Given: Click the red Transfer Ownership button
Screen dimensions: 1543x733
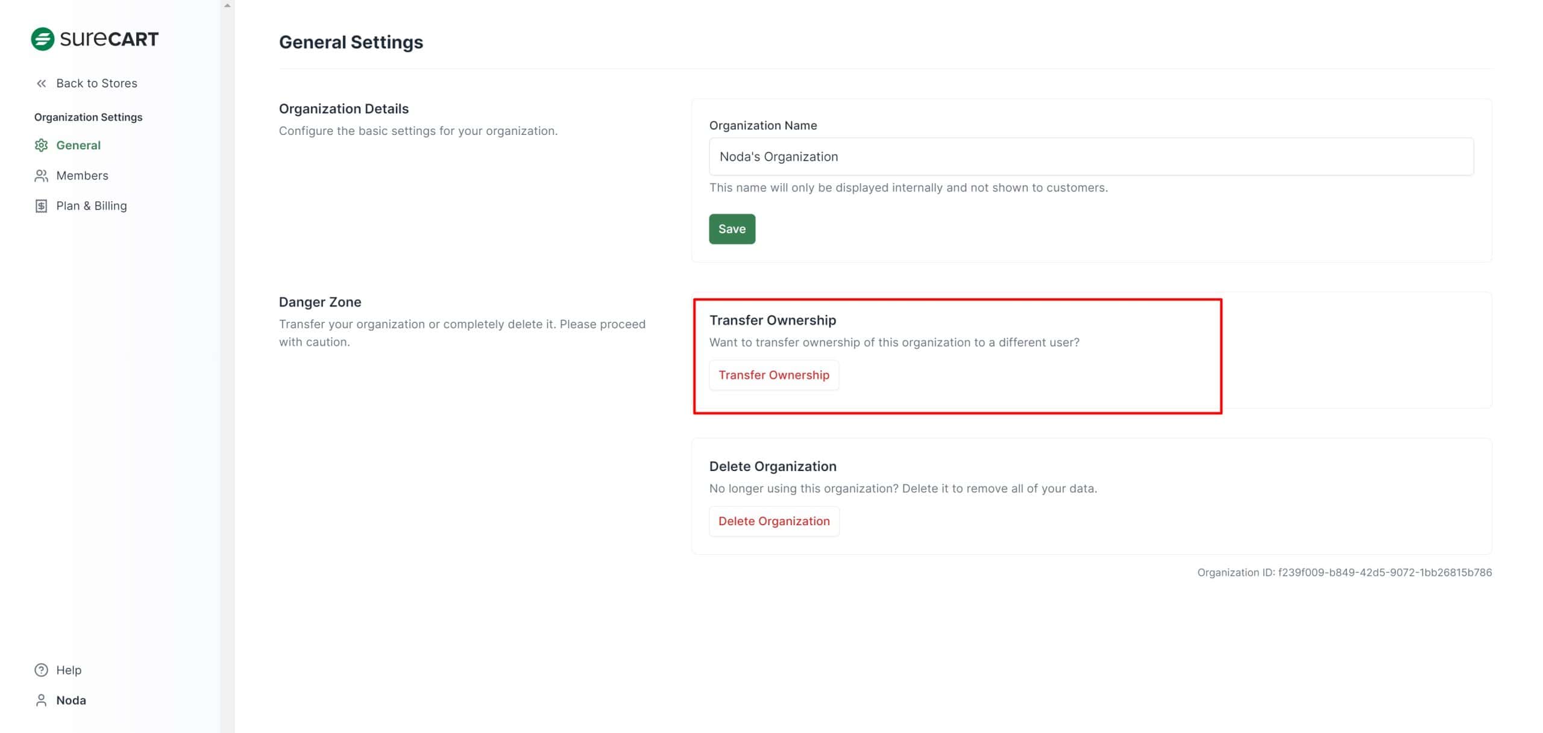Looking at the screenshot, I should [773, 375].
